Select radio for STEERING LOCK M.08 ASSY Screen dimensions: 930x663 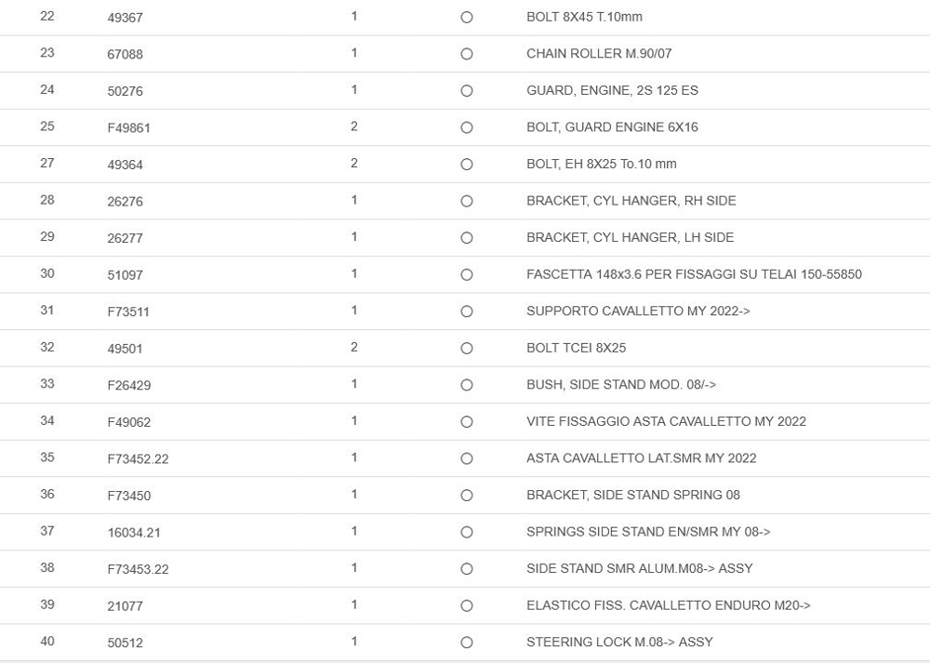click(467, 643)
